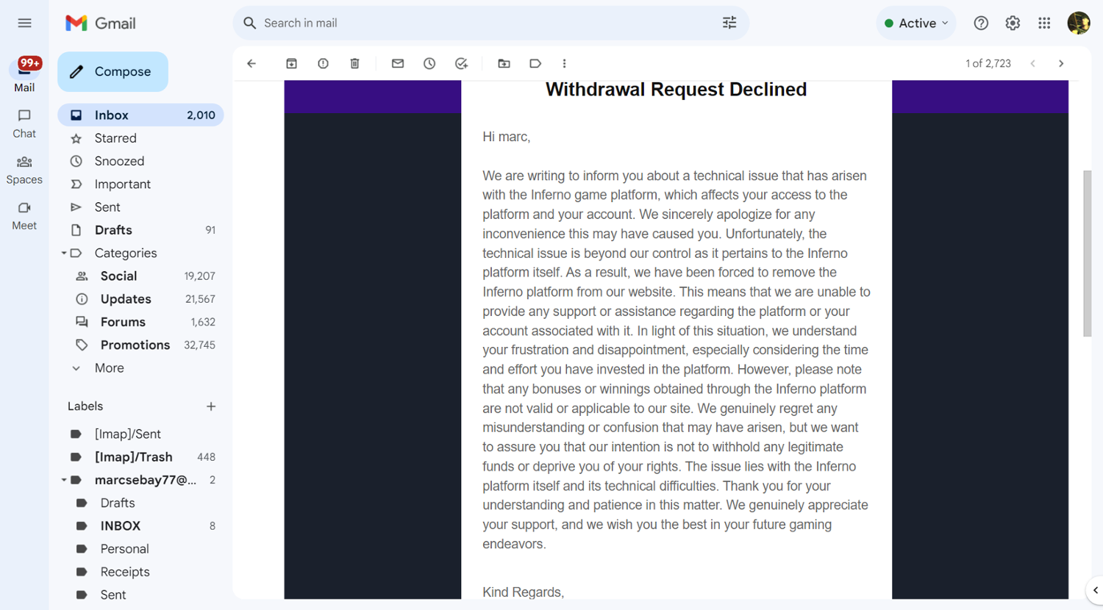Open the Promotions category
The height and width of the screenshot is (610, 1103).
coord(135,345)
